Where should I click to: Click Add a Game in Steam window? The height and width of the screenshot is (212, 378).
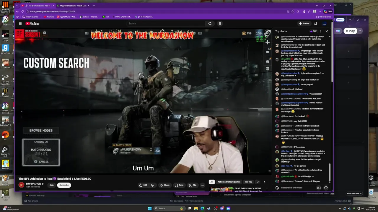click(x=31, y=201)
